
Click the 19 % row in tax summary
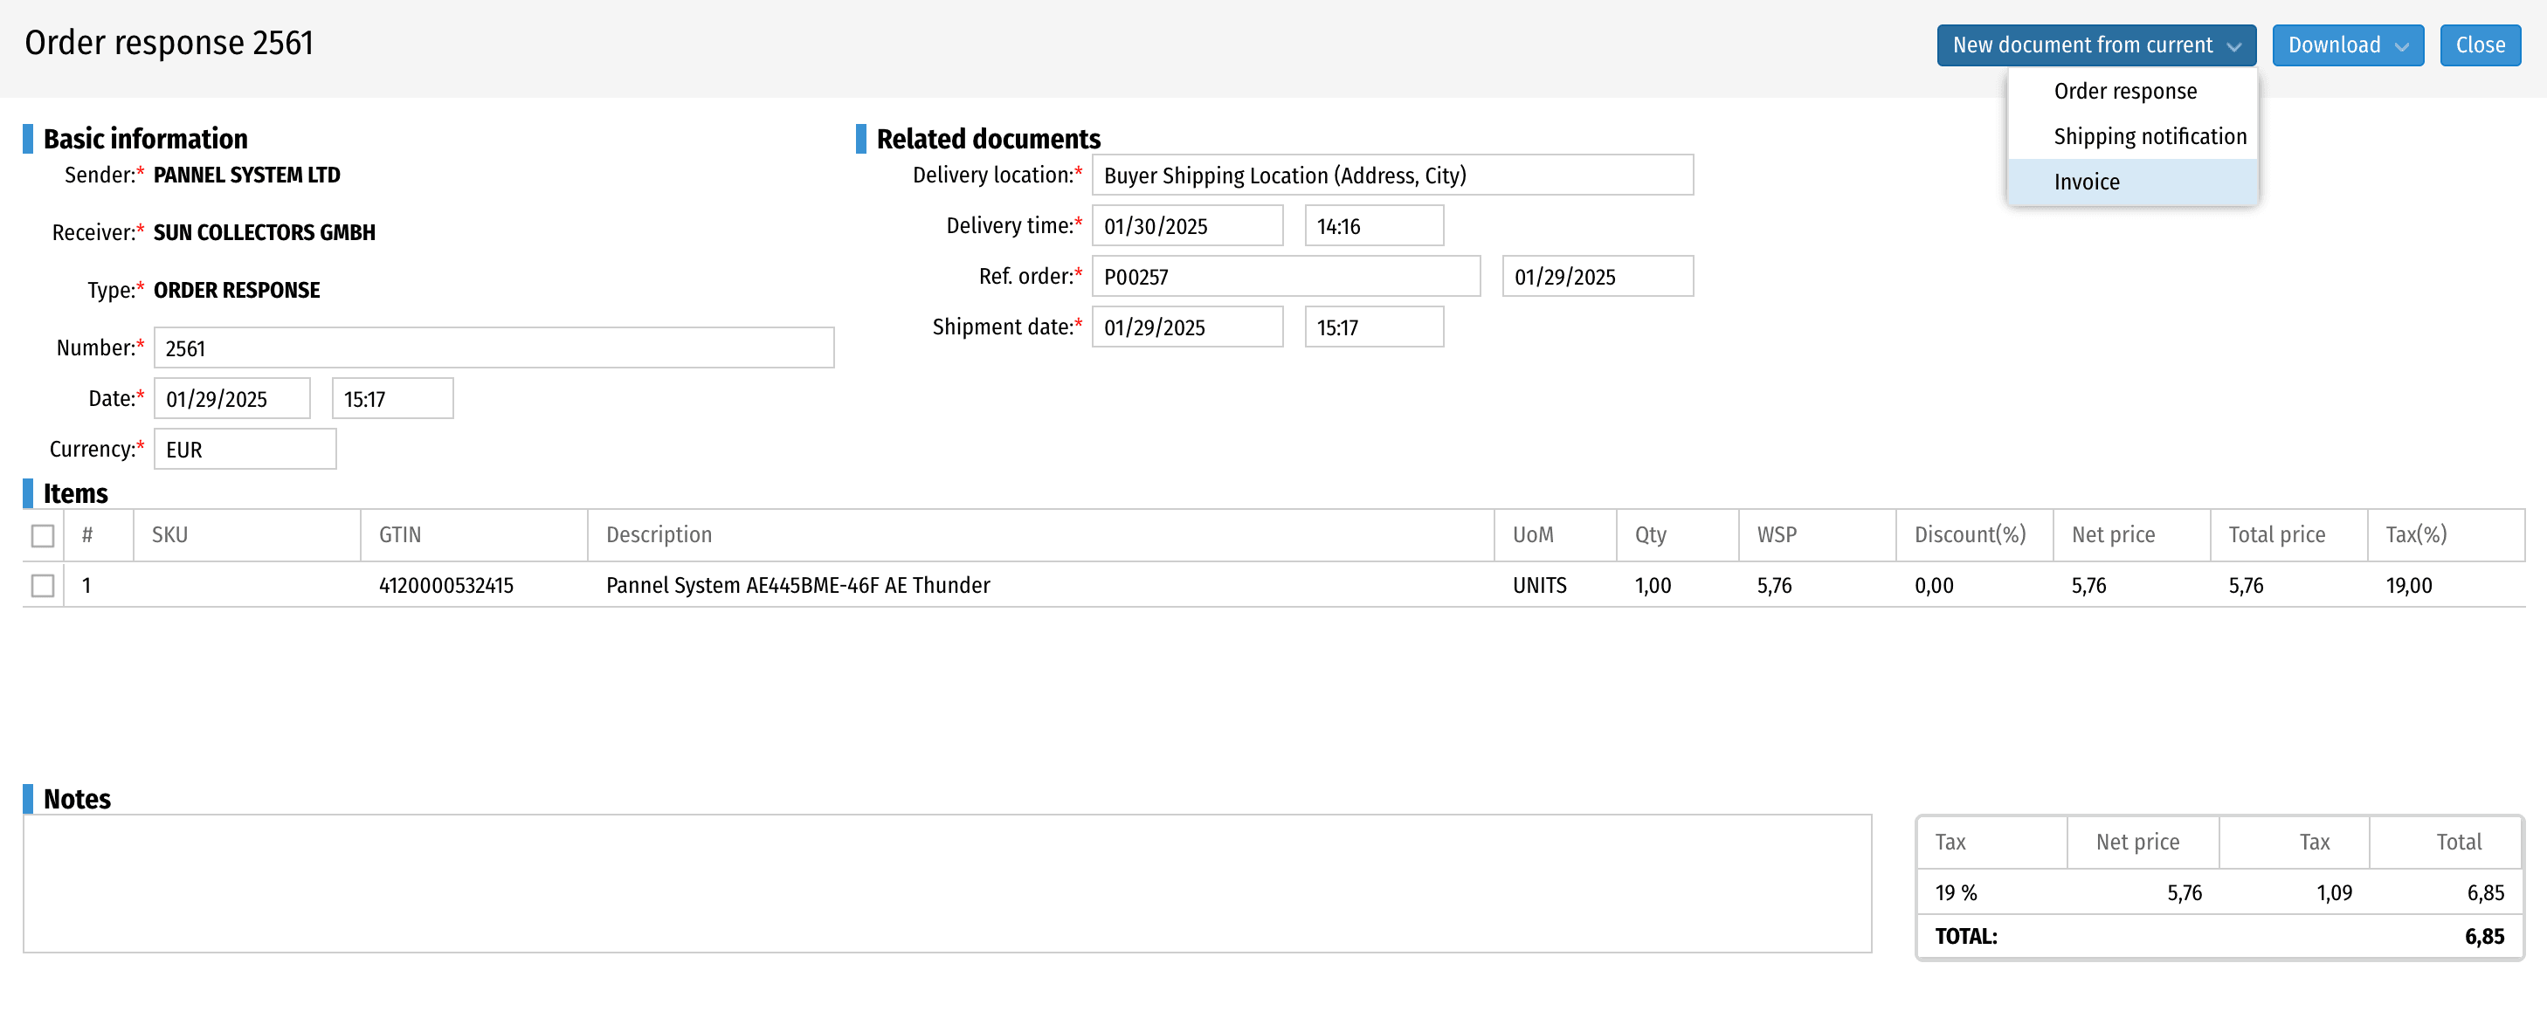[2219, 892]
